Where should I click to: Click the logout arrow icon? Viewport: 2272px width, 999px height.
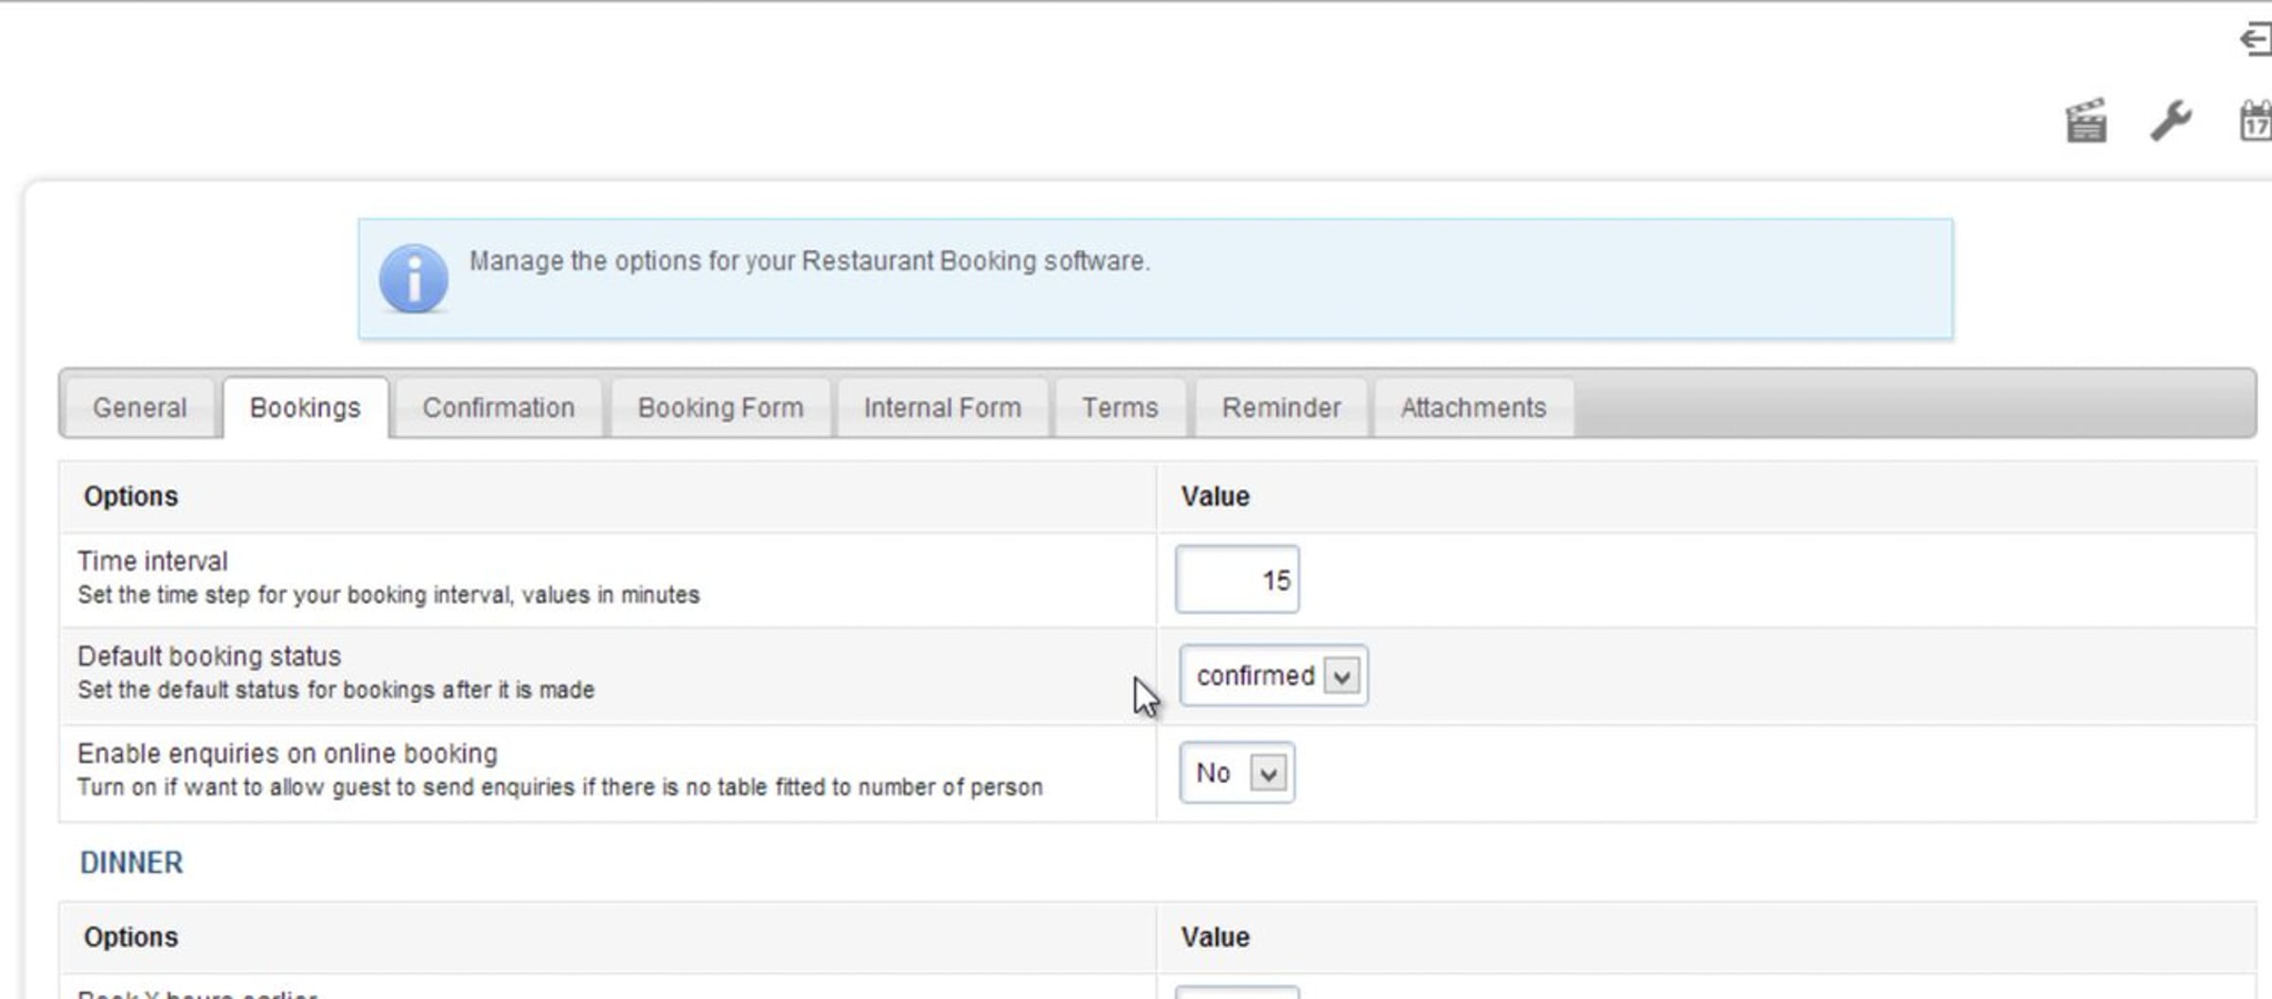2256,40
